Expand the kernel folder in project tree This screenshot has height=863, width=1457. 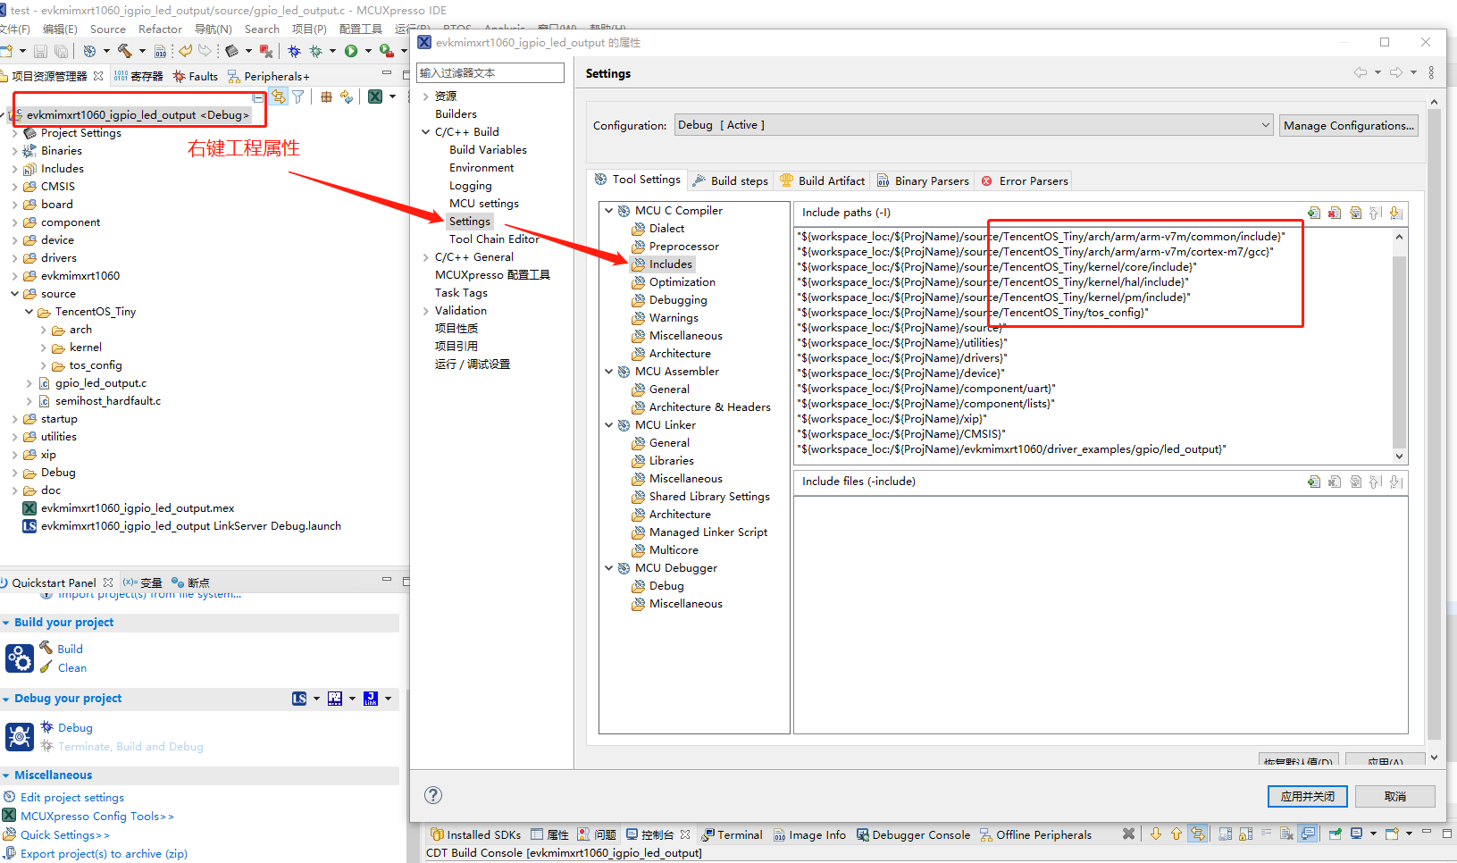pyautogui.click(x=43, y=348)
